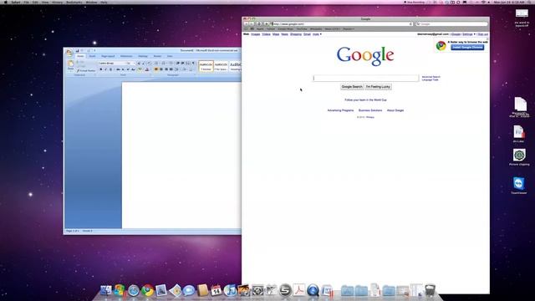Open the Settings dropdown on Google page
Image resolution: width=535 pixels, height=301 pixels.
[x=468, y=34]
